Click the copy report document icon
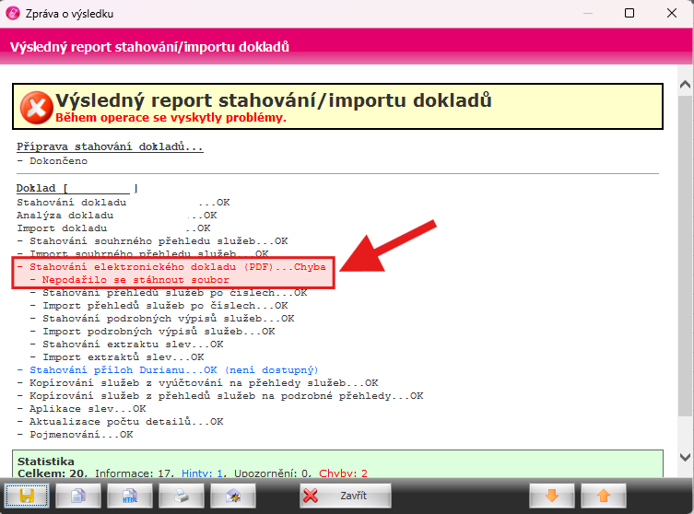 pos(78,496)
